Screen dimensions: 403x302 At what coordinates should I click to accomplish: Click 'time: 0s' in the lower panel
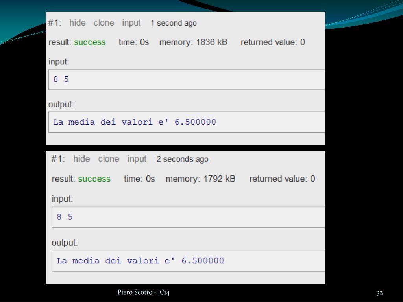[139, 179]
